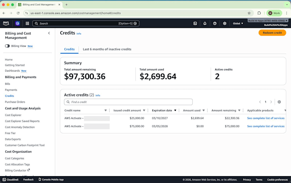Open the Build AI Apps account dropdown

pyautogui.click(x=268, y=20)
